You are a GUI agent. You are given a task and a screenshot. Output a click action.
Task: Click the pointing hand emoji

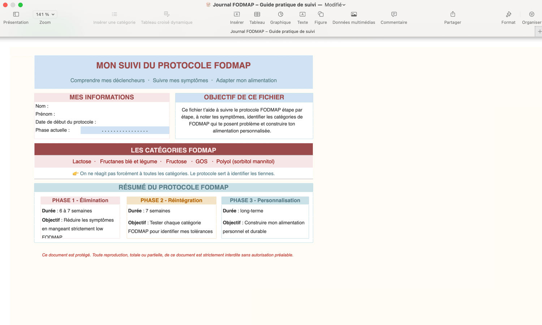76,174
